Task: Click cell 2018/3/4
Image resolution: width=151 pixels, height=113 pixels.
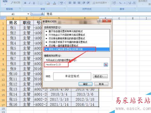Action: pyautogui.click(x=59, y=94)
